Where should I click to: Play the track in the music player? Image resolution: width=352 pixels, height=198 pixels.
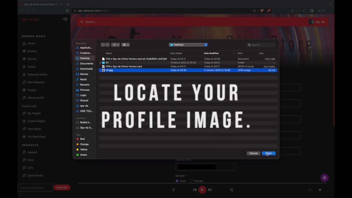[x=202, y=190]
